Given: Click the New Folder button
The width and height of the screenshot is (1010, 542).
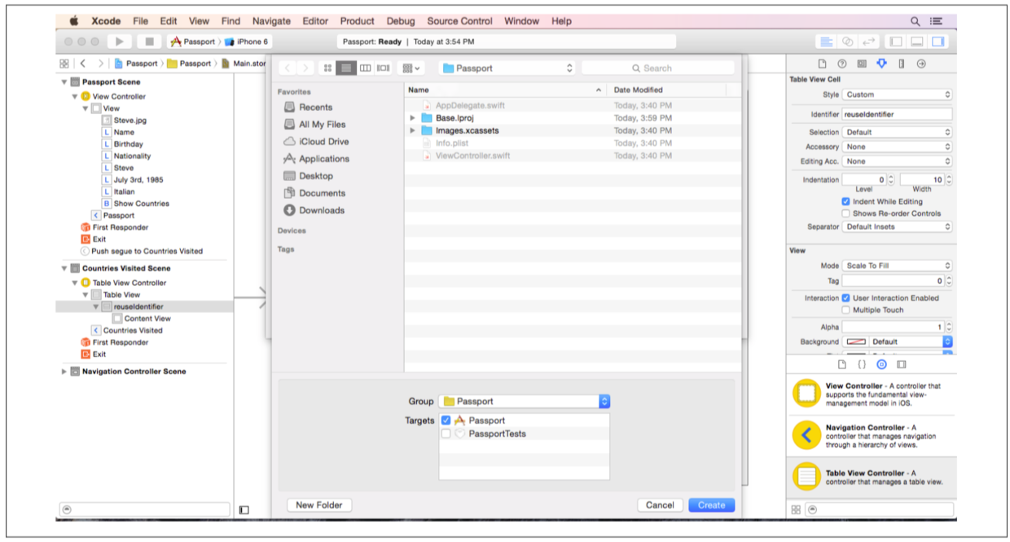Looking at the screenshot, I should click(319, 505).
